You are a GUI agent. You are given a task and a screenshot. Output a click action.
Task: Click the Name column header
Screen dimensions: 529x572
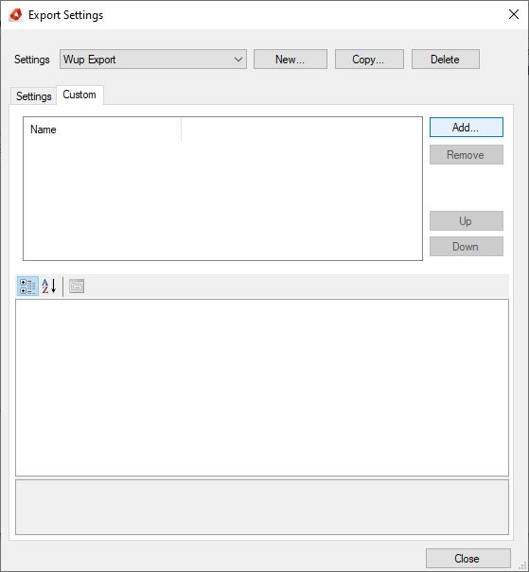pos(102,130)
